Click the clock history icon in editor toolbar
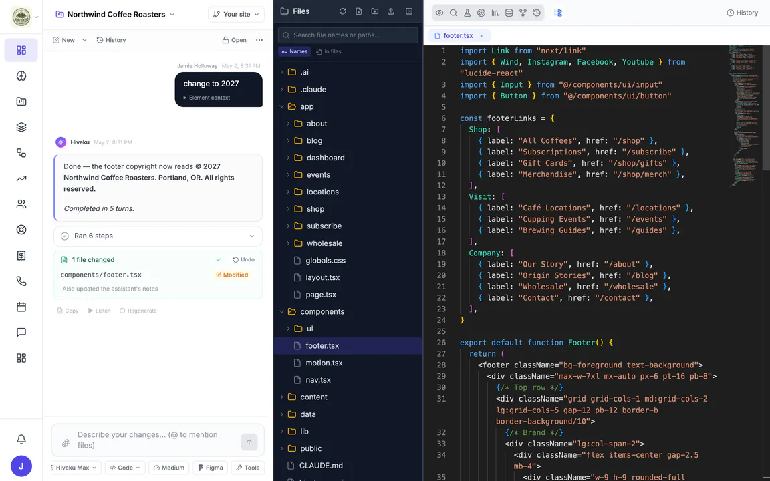 [x=537, y=13]
